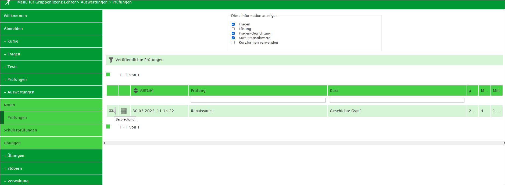Image resolution: width=505 pixels, height=185 pixels.
Task: Click the Min column header
Action: (497, 90)
